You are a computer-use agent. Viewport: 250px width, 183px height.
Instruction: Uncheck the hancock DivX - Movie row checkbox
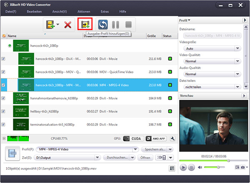click(x=3, y=59)
